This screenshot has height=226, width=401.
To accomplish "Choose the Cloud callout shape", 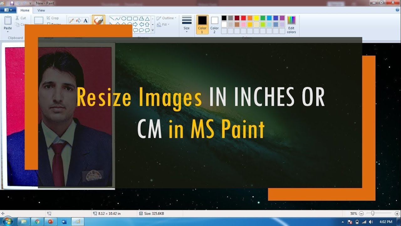I will coord(147,30).
